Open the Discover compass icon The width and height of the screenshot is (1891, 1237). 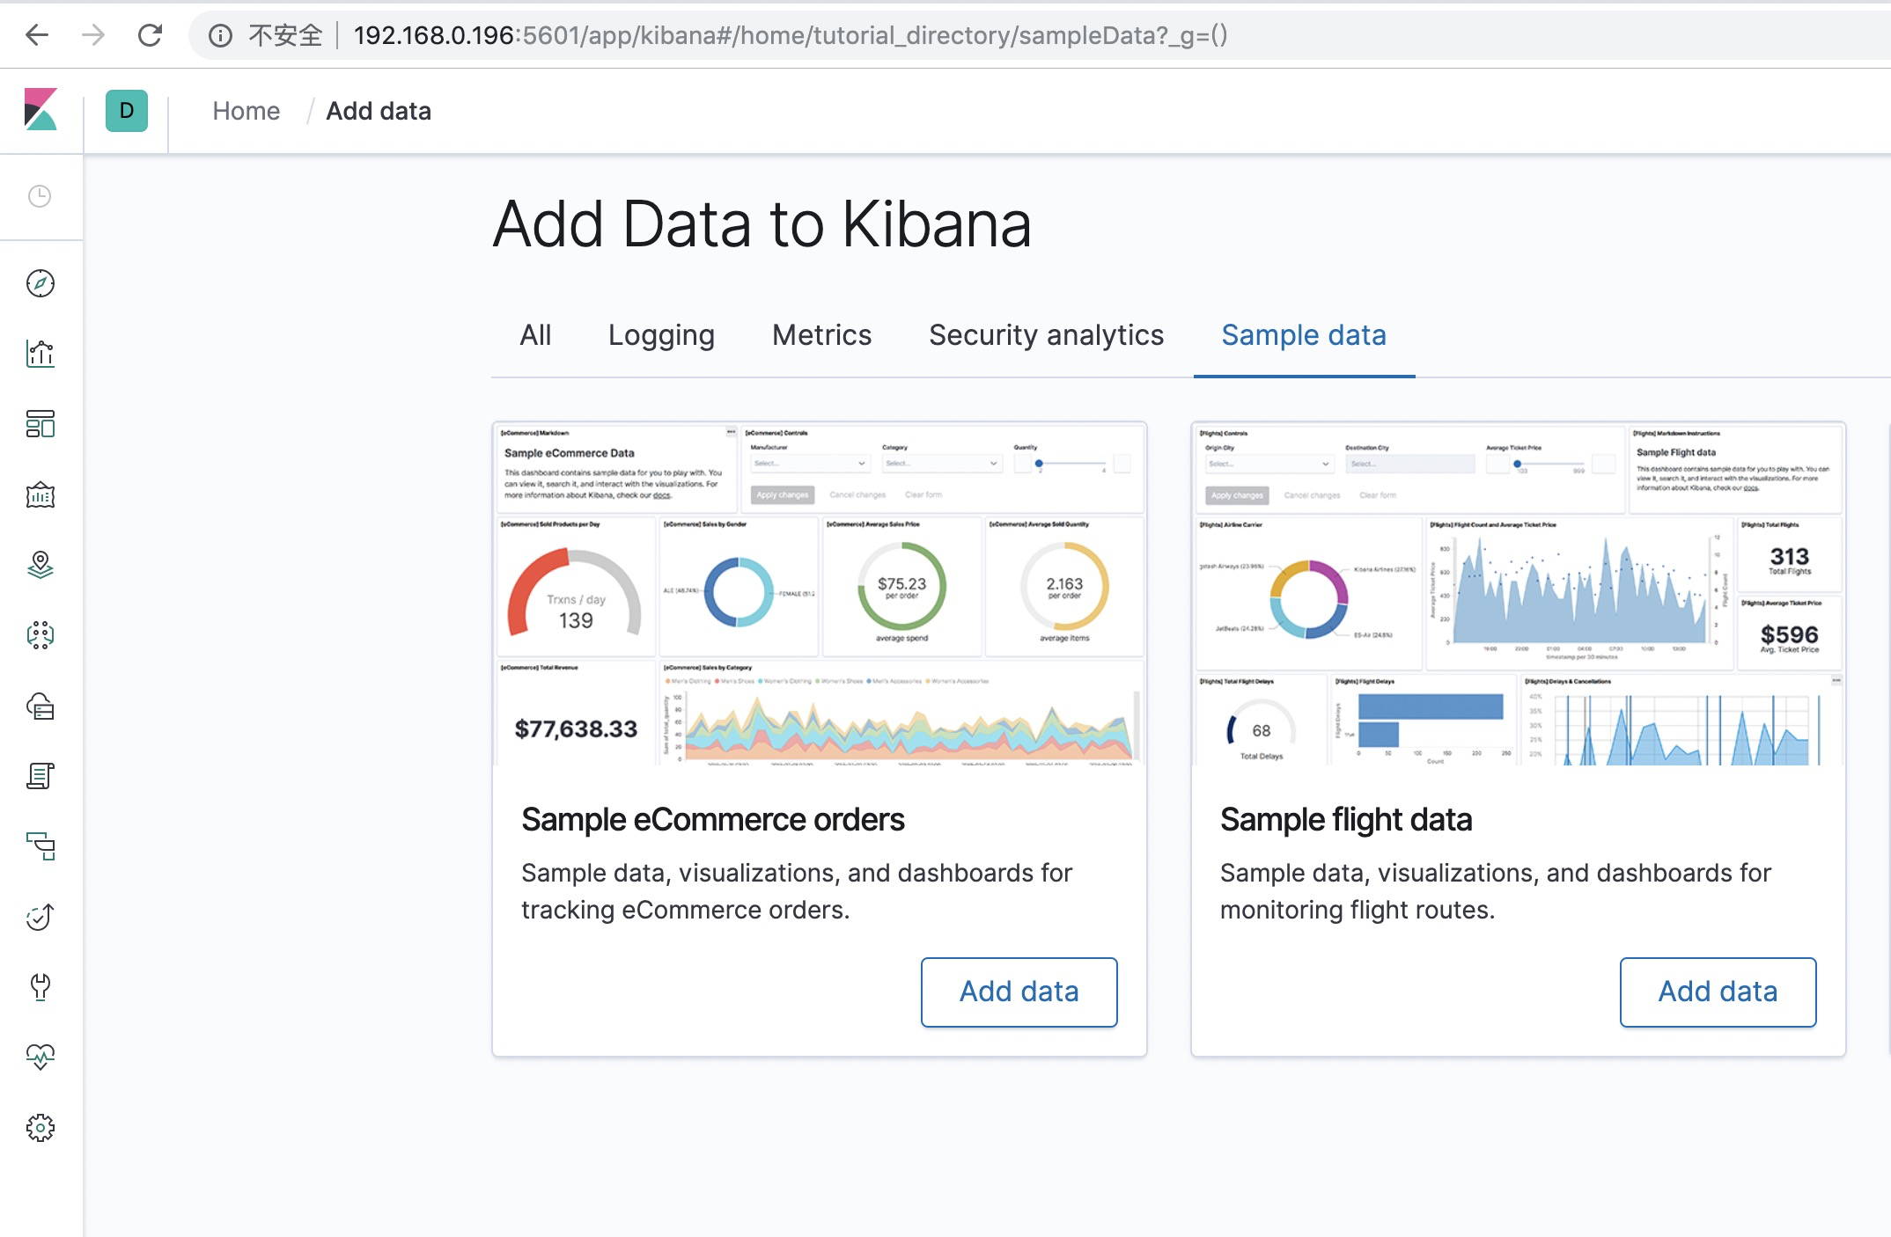tap(40, 283)
